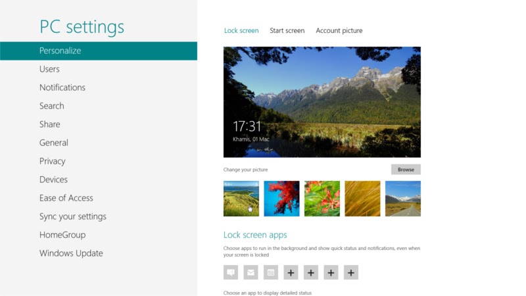Choose the golden grass thumbnail
Image resolution: width=526 pixels, height=296 pixels.
(x=363, y=199)
